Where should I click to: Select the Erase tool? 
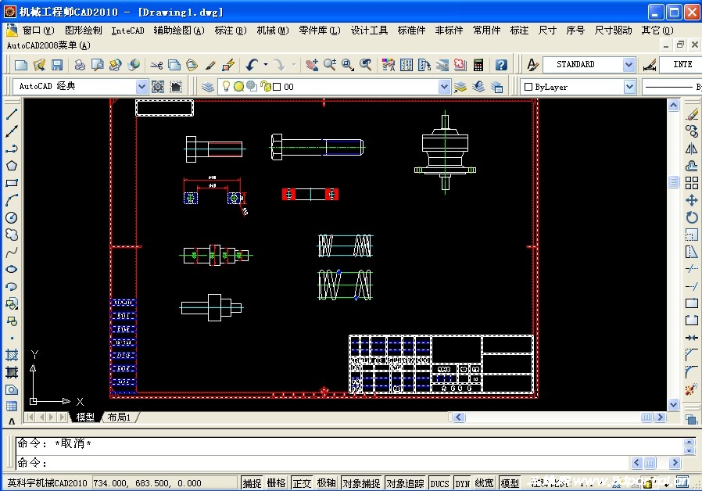click(692, 114)
